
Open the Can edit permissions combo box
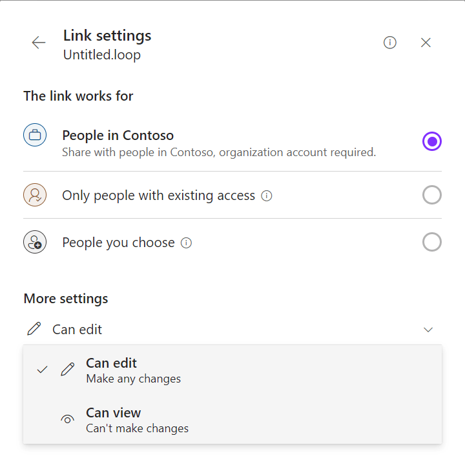tap(232, 330)
